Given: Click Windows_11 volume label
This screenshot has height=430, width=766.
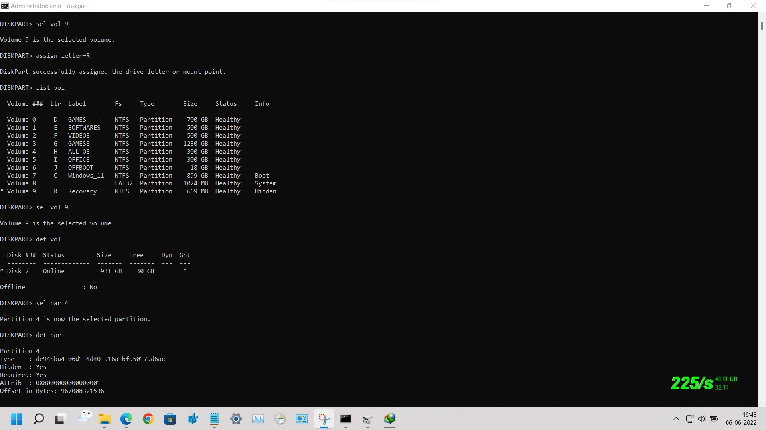Looking at the screenshot, I should click(86, 176).
